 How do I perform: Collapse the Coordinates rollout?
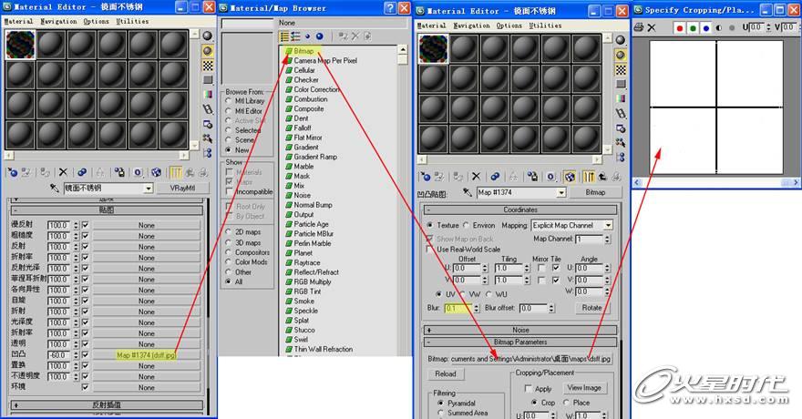tap(520, 209)
